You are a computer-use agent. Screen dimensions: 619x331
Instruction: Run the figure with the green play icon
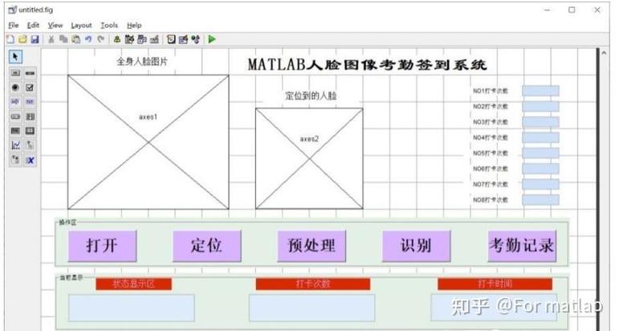tap(212, 39)
